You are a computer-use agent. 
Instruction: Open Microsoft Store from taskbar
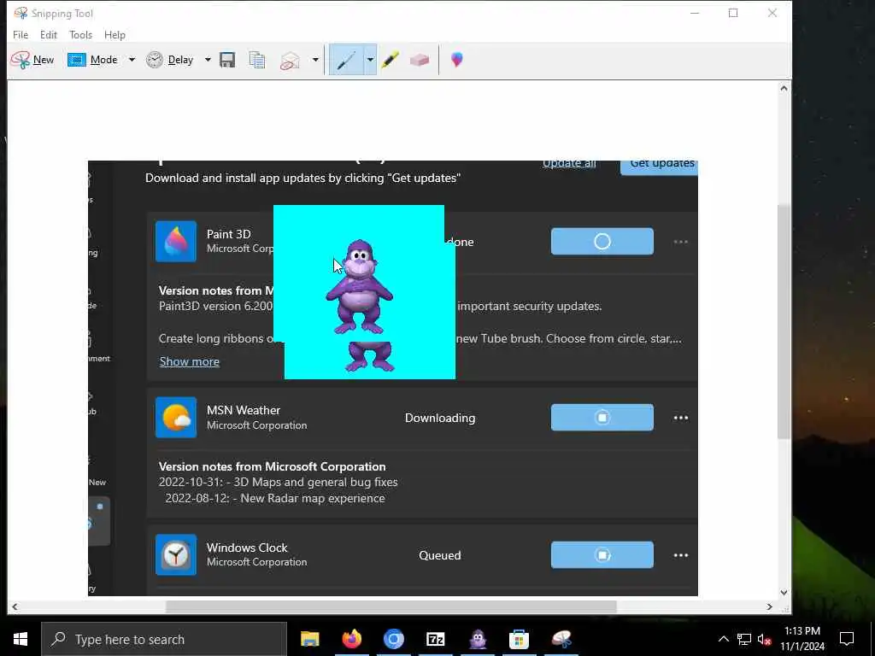(x=519, y=639)
